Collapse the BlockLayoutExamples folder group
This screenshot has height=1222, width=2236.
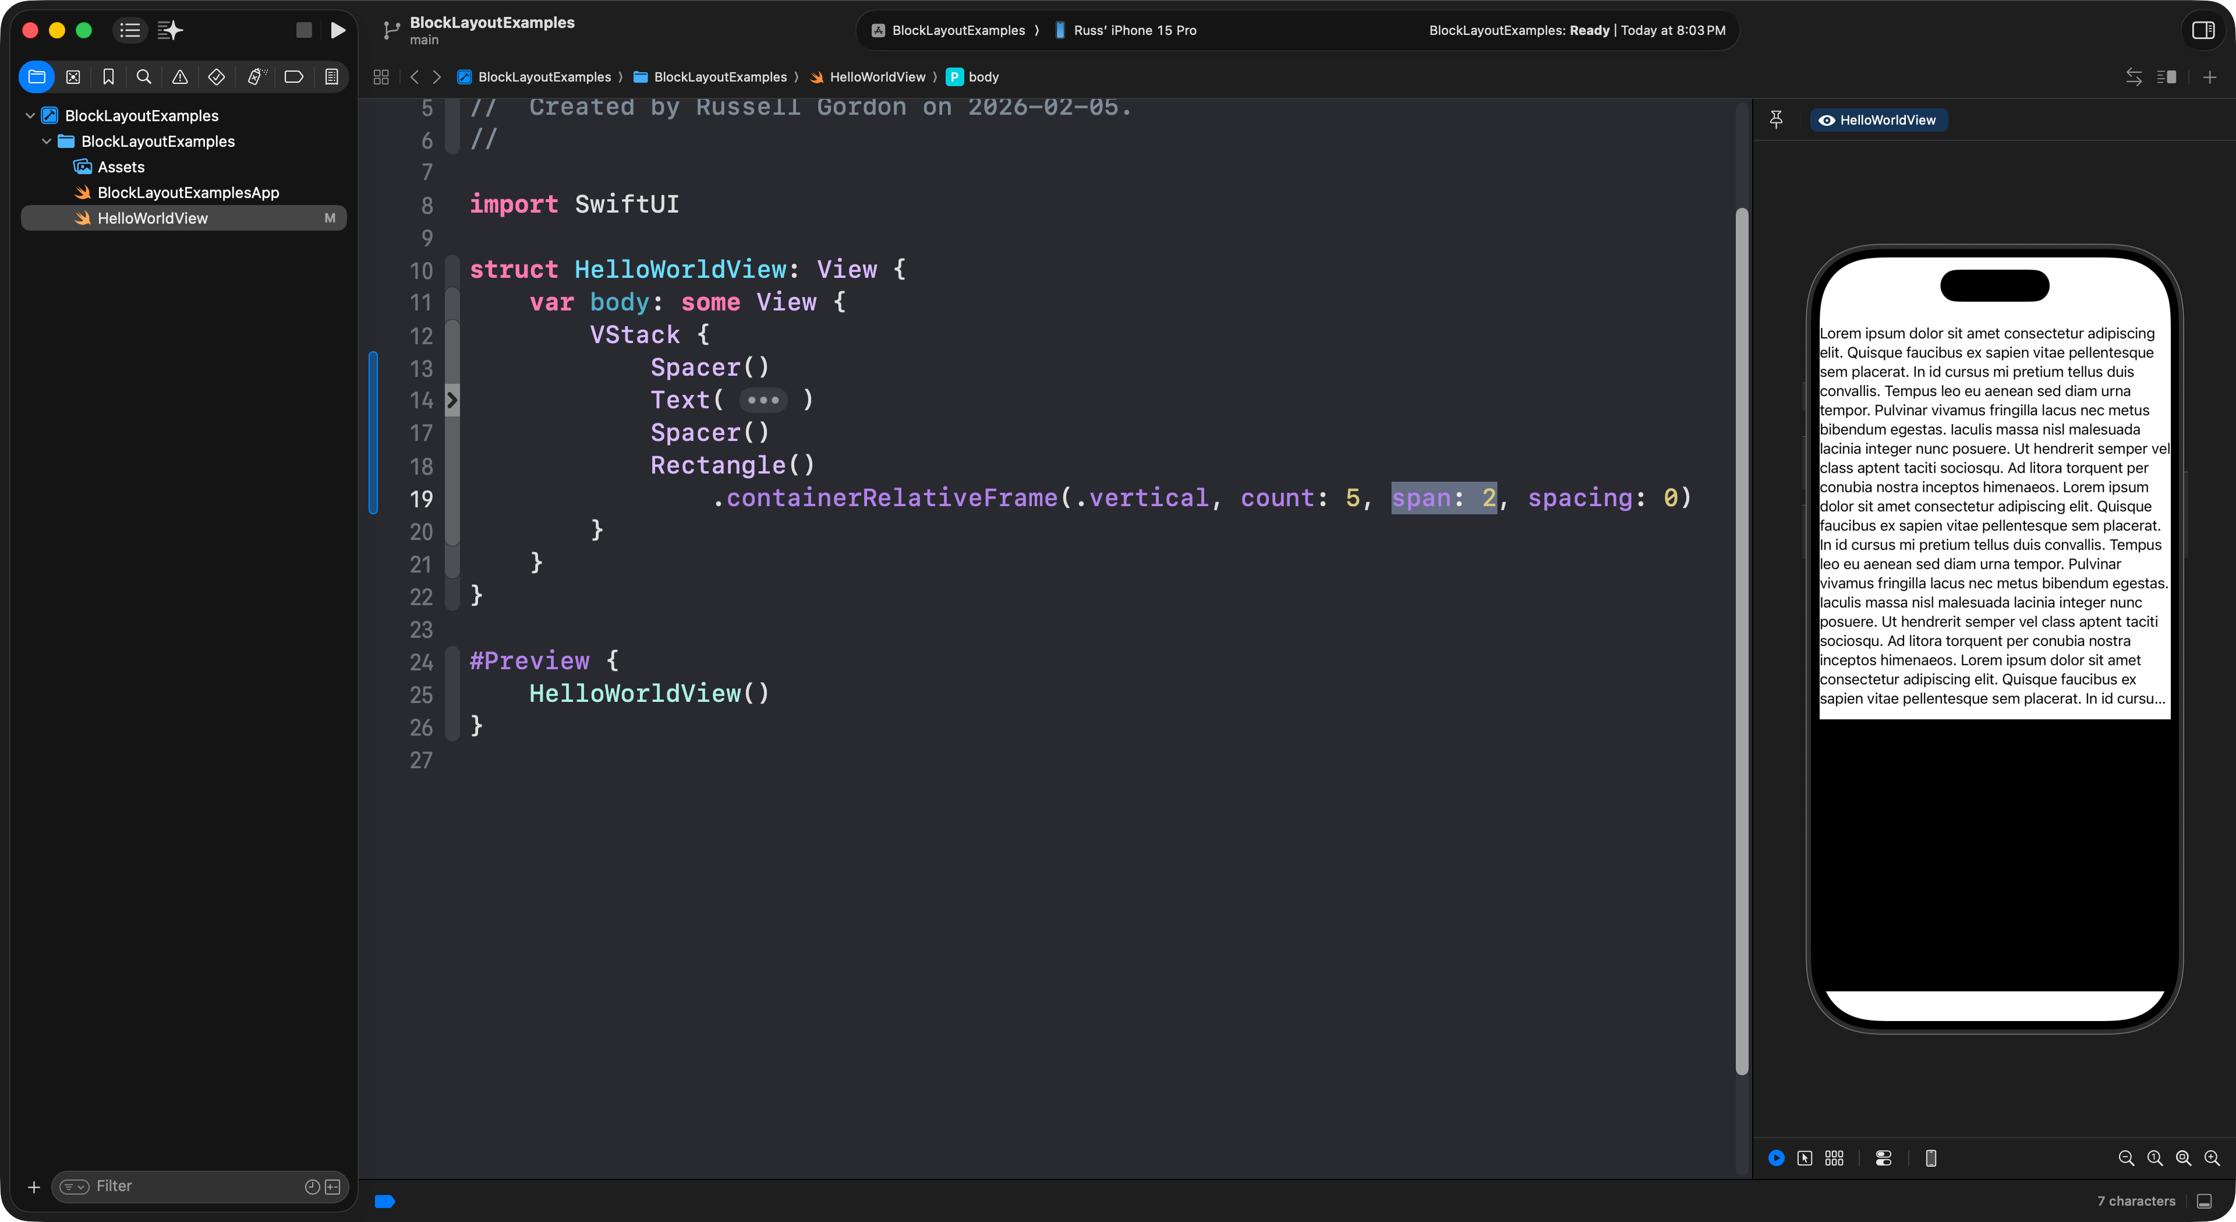point(47,142)
